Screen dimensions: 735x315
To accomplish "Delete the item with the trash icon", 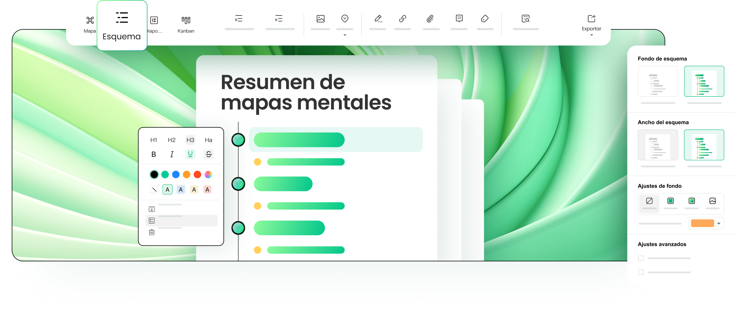I will click(152, 232).
